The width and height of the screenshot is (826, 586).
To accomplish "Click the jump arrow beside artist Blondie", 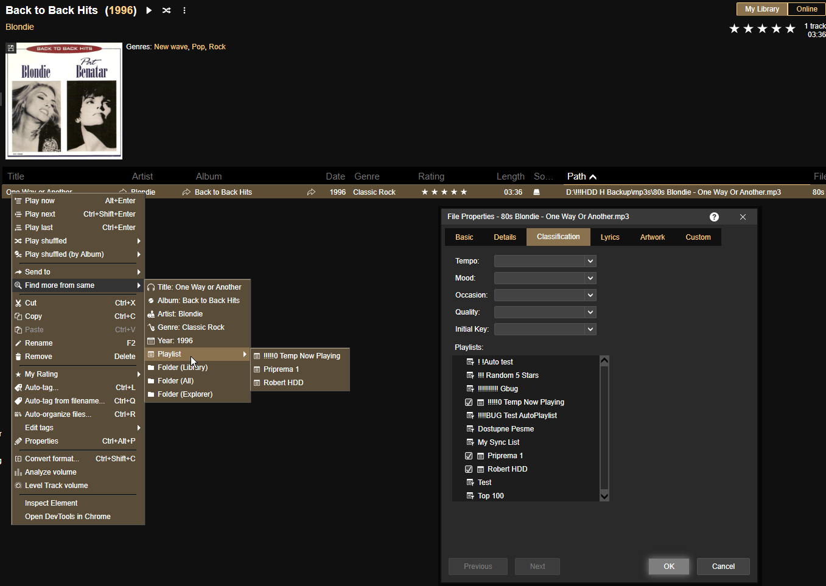I will pos(186,192).
